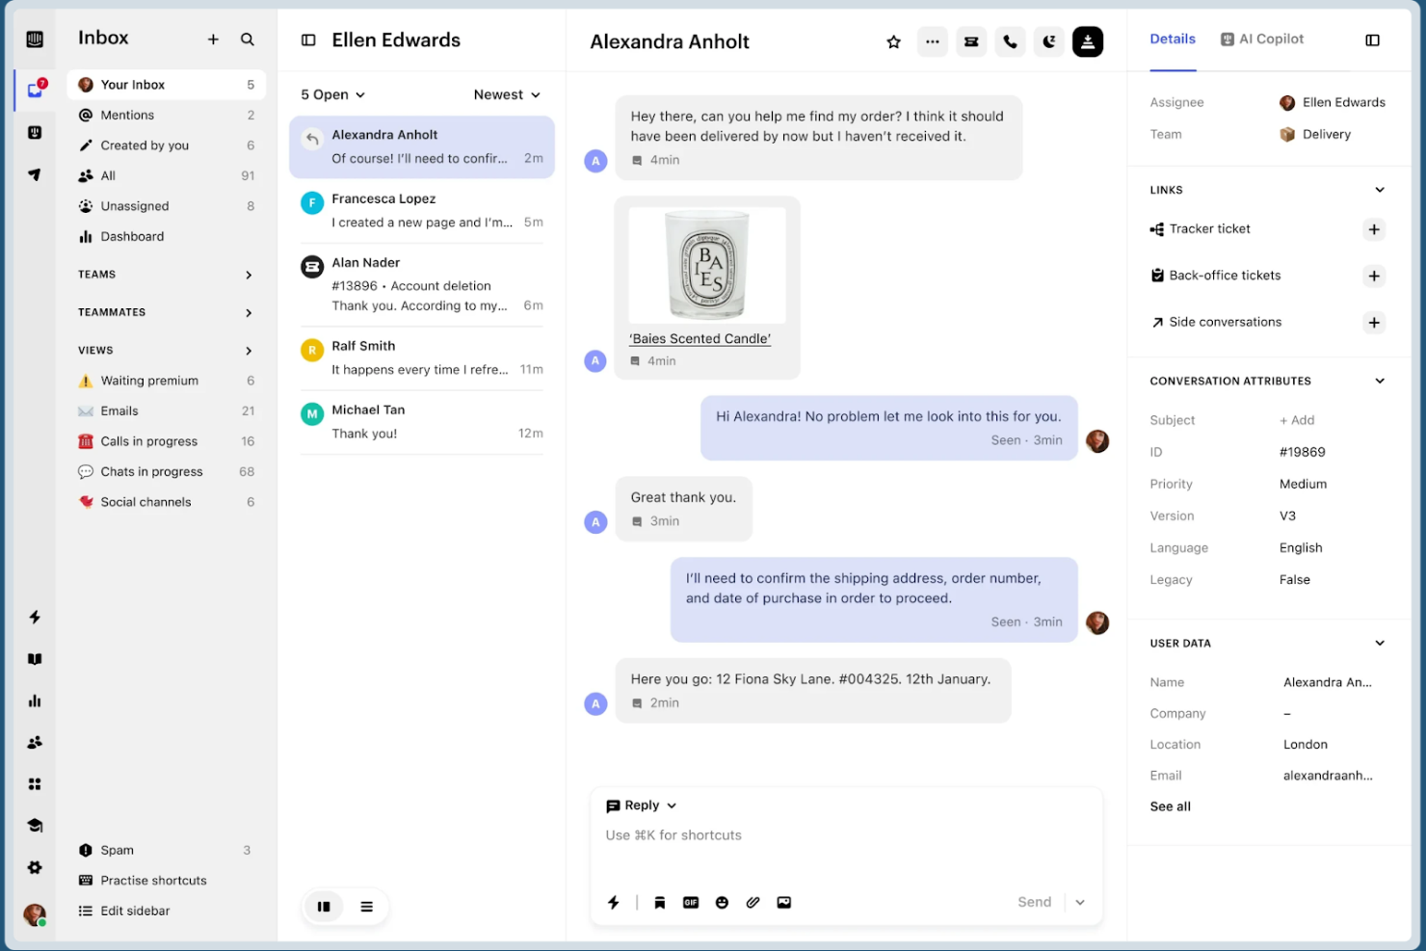Add a Tracker ticket
Screen dimensions: 1426x951
(x=1374, y=229)
